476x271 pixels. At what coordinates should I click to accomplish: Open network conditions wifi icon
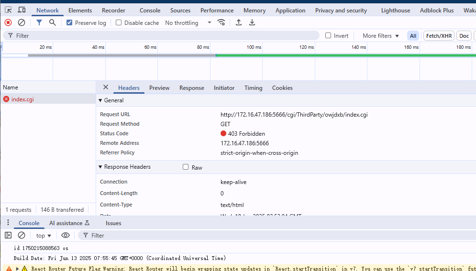221,22
